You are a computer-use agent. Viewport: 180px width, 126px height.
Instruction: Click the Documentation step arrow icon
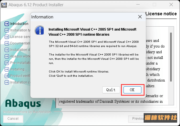tap(7, 43)
